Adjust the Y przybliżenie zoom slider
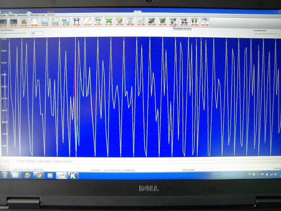 click(x=278, y=34)
